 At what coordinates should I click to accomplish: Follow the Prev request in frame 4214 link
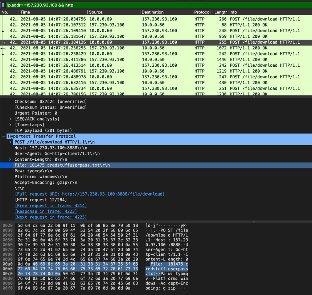click(51, 206)
